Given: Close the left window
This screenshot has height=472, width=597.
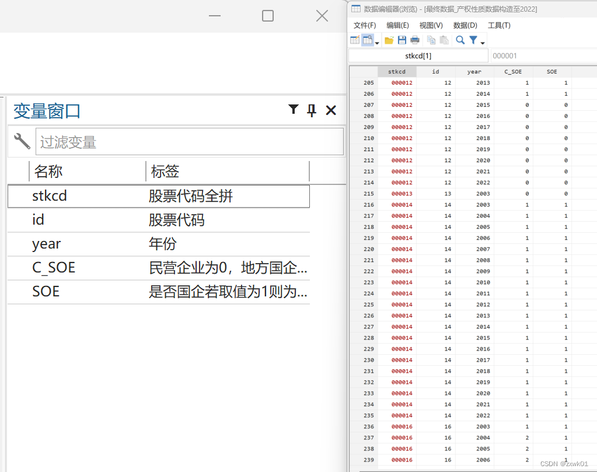Looking at the screenshot, I should (x=322, y=16).
